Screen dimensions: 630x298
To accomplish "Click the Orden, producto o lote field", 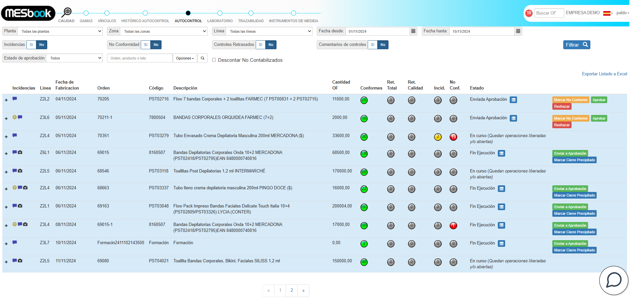I will pos(140,58).
